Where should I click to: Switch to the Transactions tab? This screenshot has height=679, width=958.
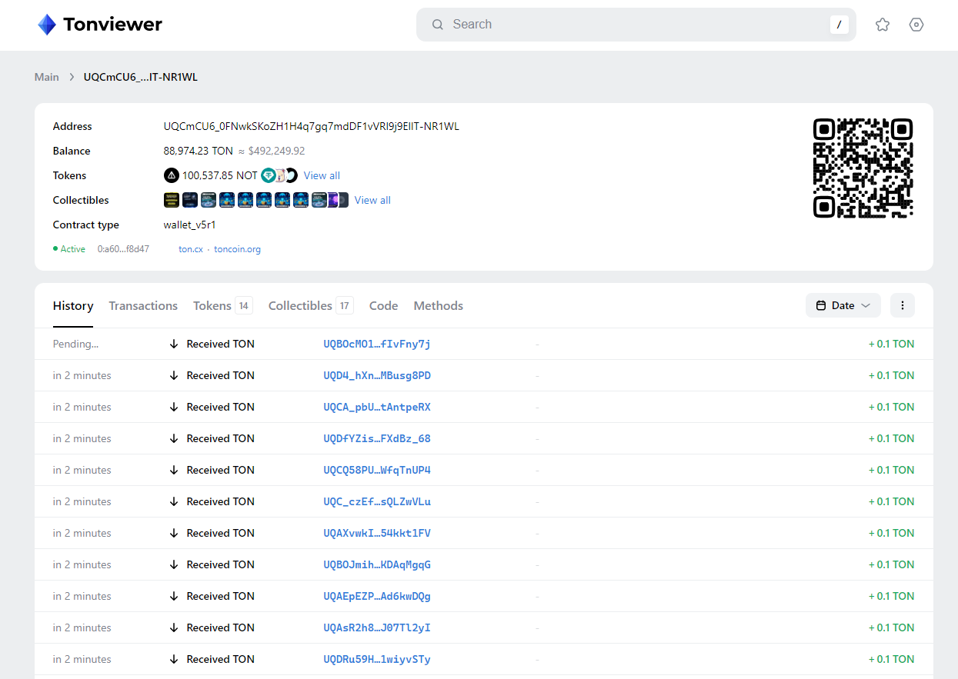pyautogui.click(x=143, y=305)
